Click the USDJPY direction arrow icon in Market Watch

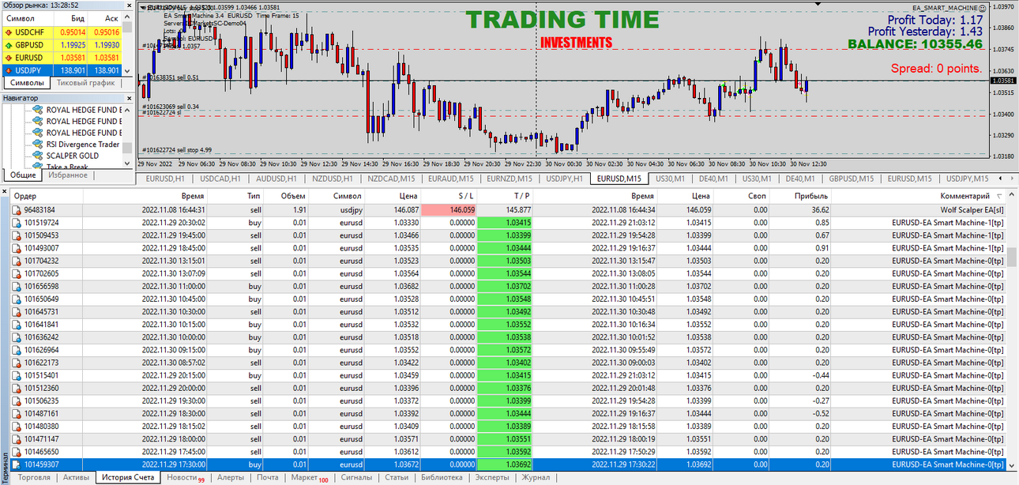(9, 70)
